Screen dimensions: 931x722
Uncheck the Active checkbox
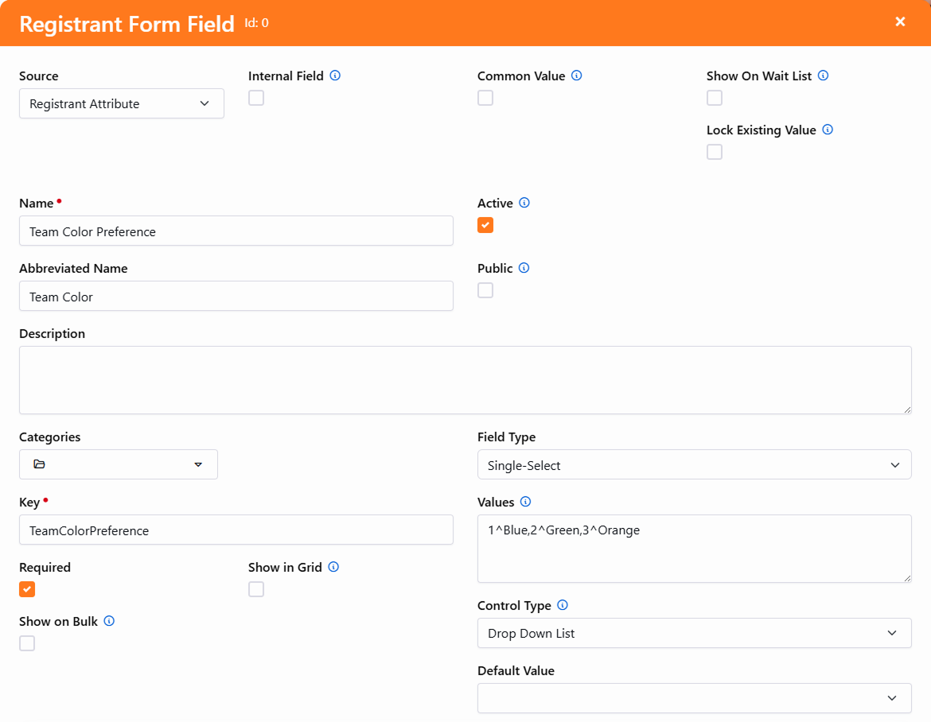pyautogui.click(x=485, y=225)
